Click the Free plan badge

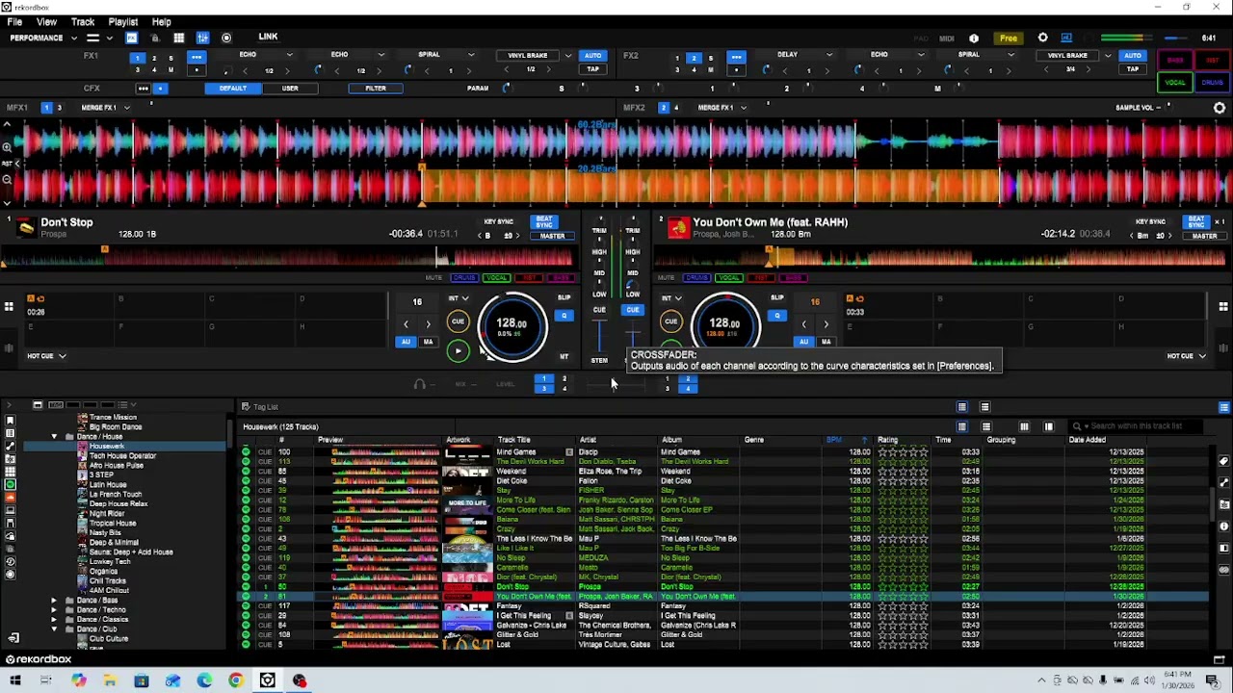coord(1008,38)
